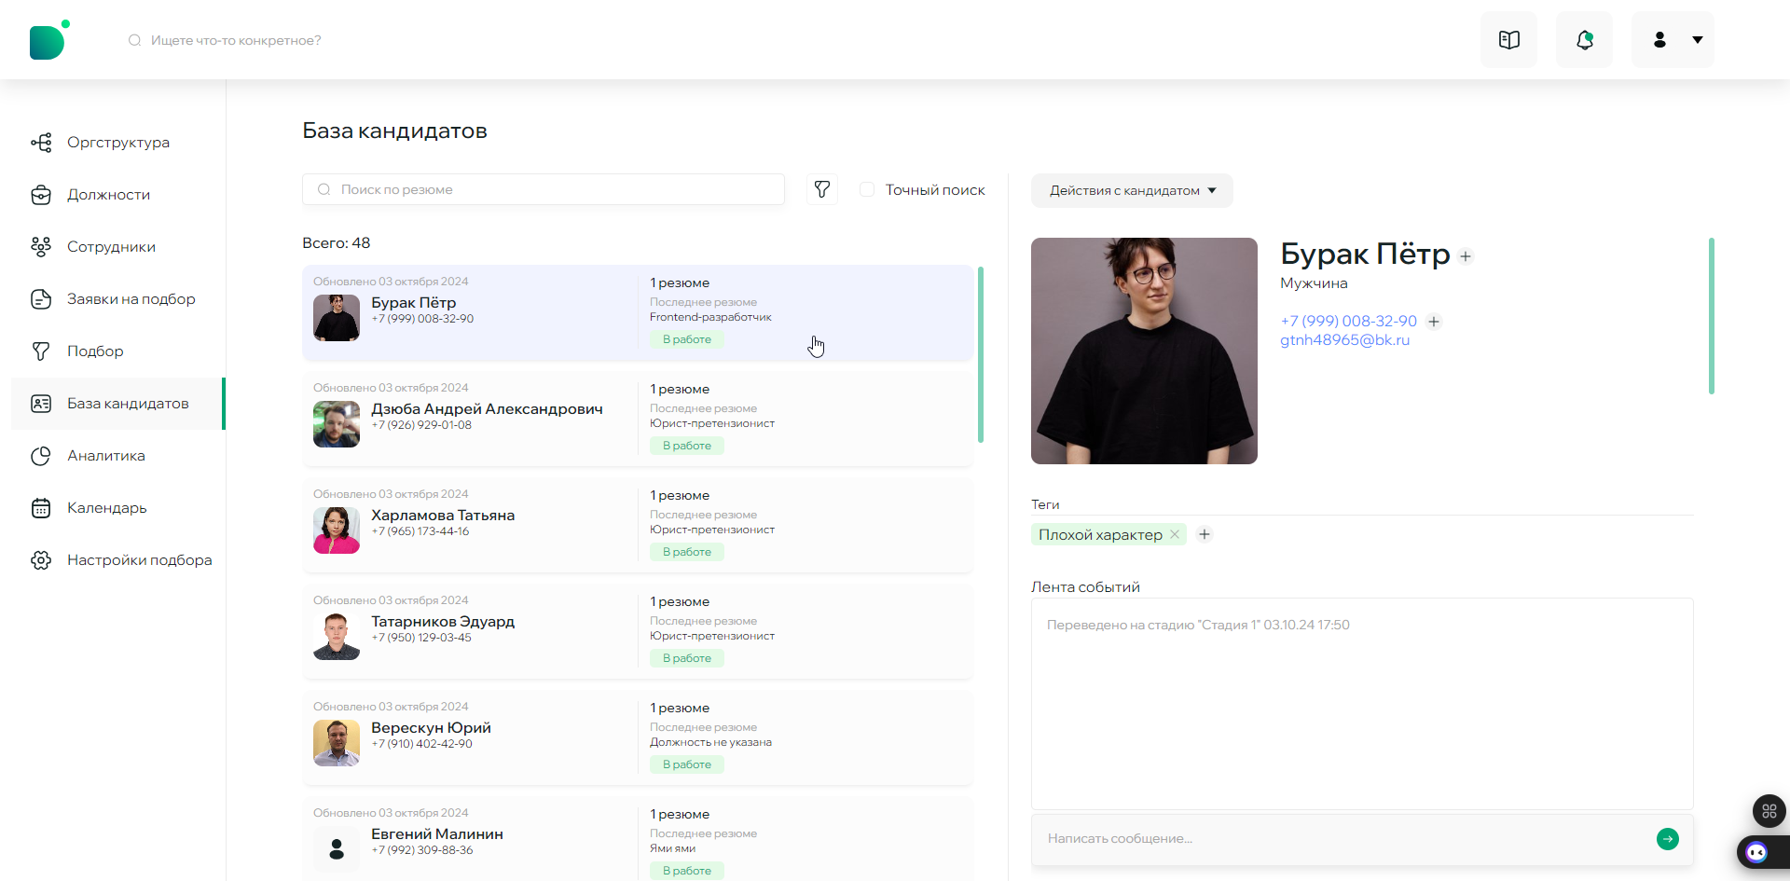This screenshot has height=881, width=1790.
Task: Click Frontend-разработчик resume title
Action: point(710,317)
